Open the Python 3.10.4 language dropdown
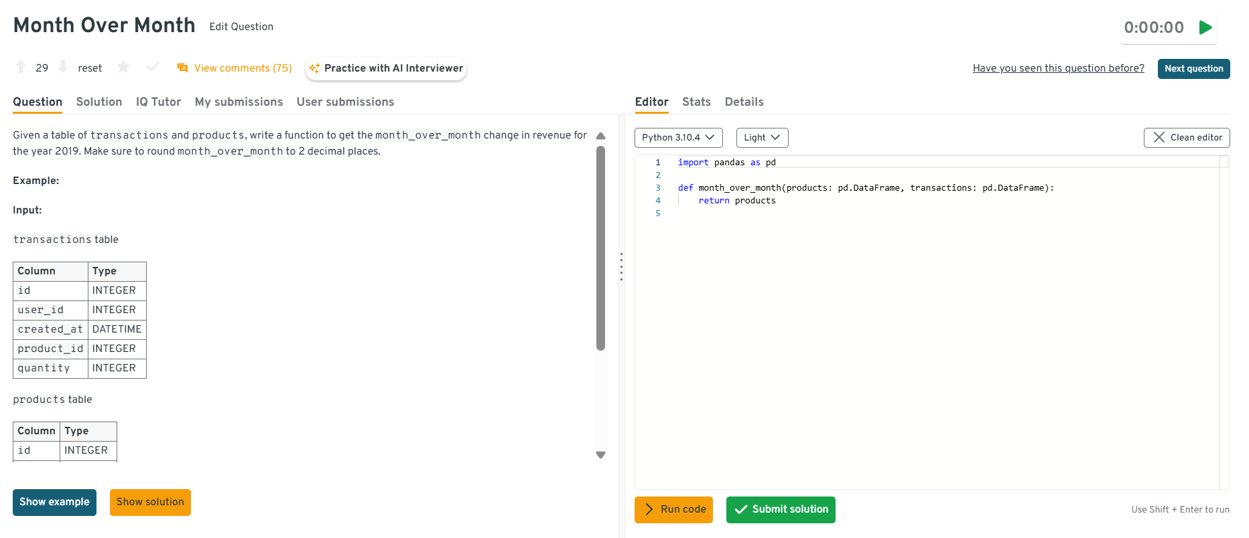The image size is (1249, 538). coord(678,138)
